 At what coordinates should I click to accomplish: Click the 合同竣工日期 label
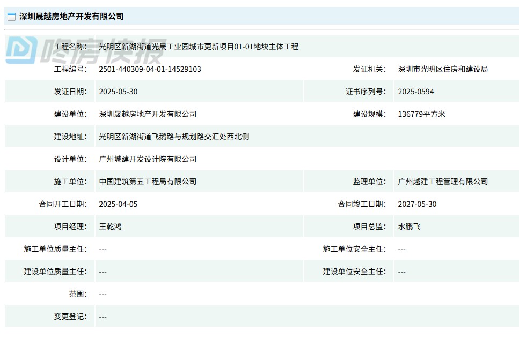362,204
